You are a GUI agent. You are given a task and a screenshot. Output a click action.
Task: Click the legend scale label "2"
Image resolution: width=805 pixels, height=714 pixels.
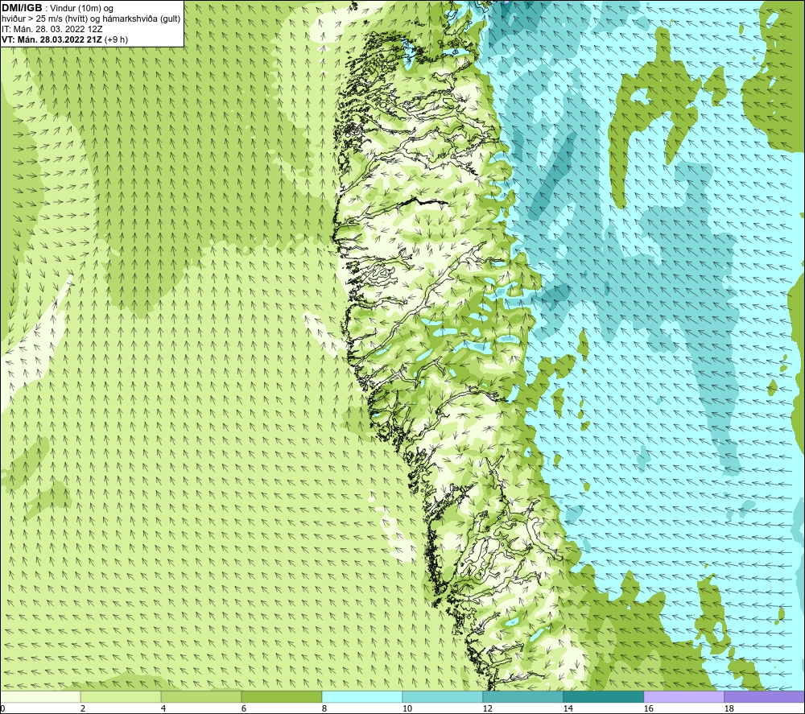click(83, 708)
